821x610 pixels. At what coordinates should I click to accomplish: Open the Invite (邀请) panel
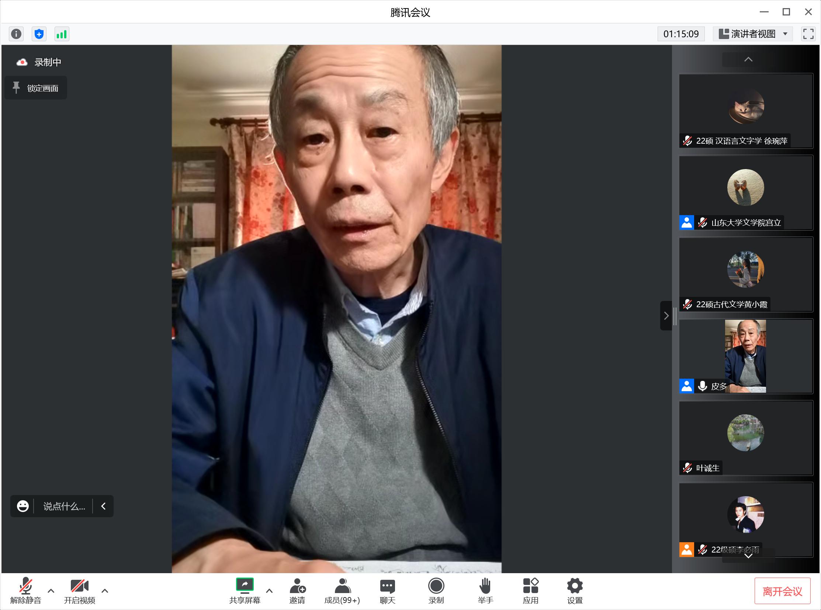pyautogui.click(x=297, y=591)
